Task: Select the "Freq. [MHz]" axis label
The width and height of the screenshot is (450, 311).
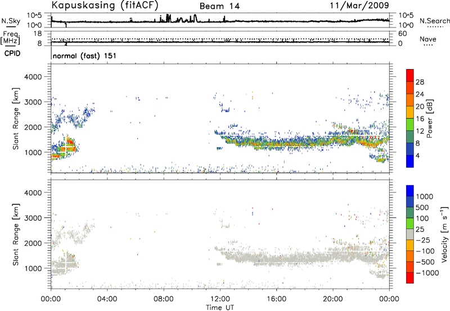Action: coord(11,38)
